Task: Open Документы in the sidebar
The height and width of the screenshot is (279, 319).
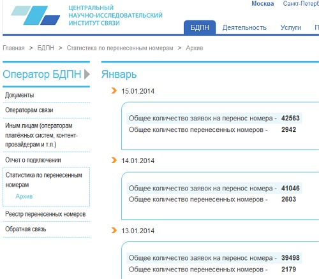Action: pyautogui.click(x=20, y=95)
